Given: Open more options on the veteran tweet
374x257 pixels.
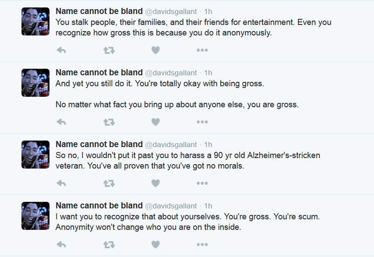Looking at the screenshot, I should click(x=202, y=183).
